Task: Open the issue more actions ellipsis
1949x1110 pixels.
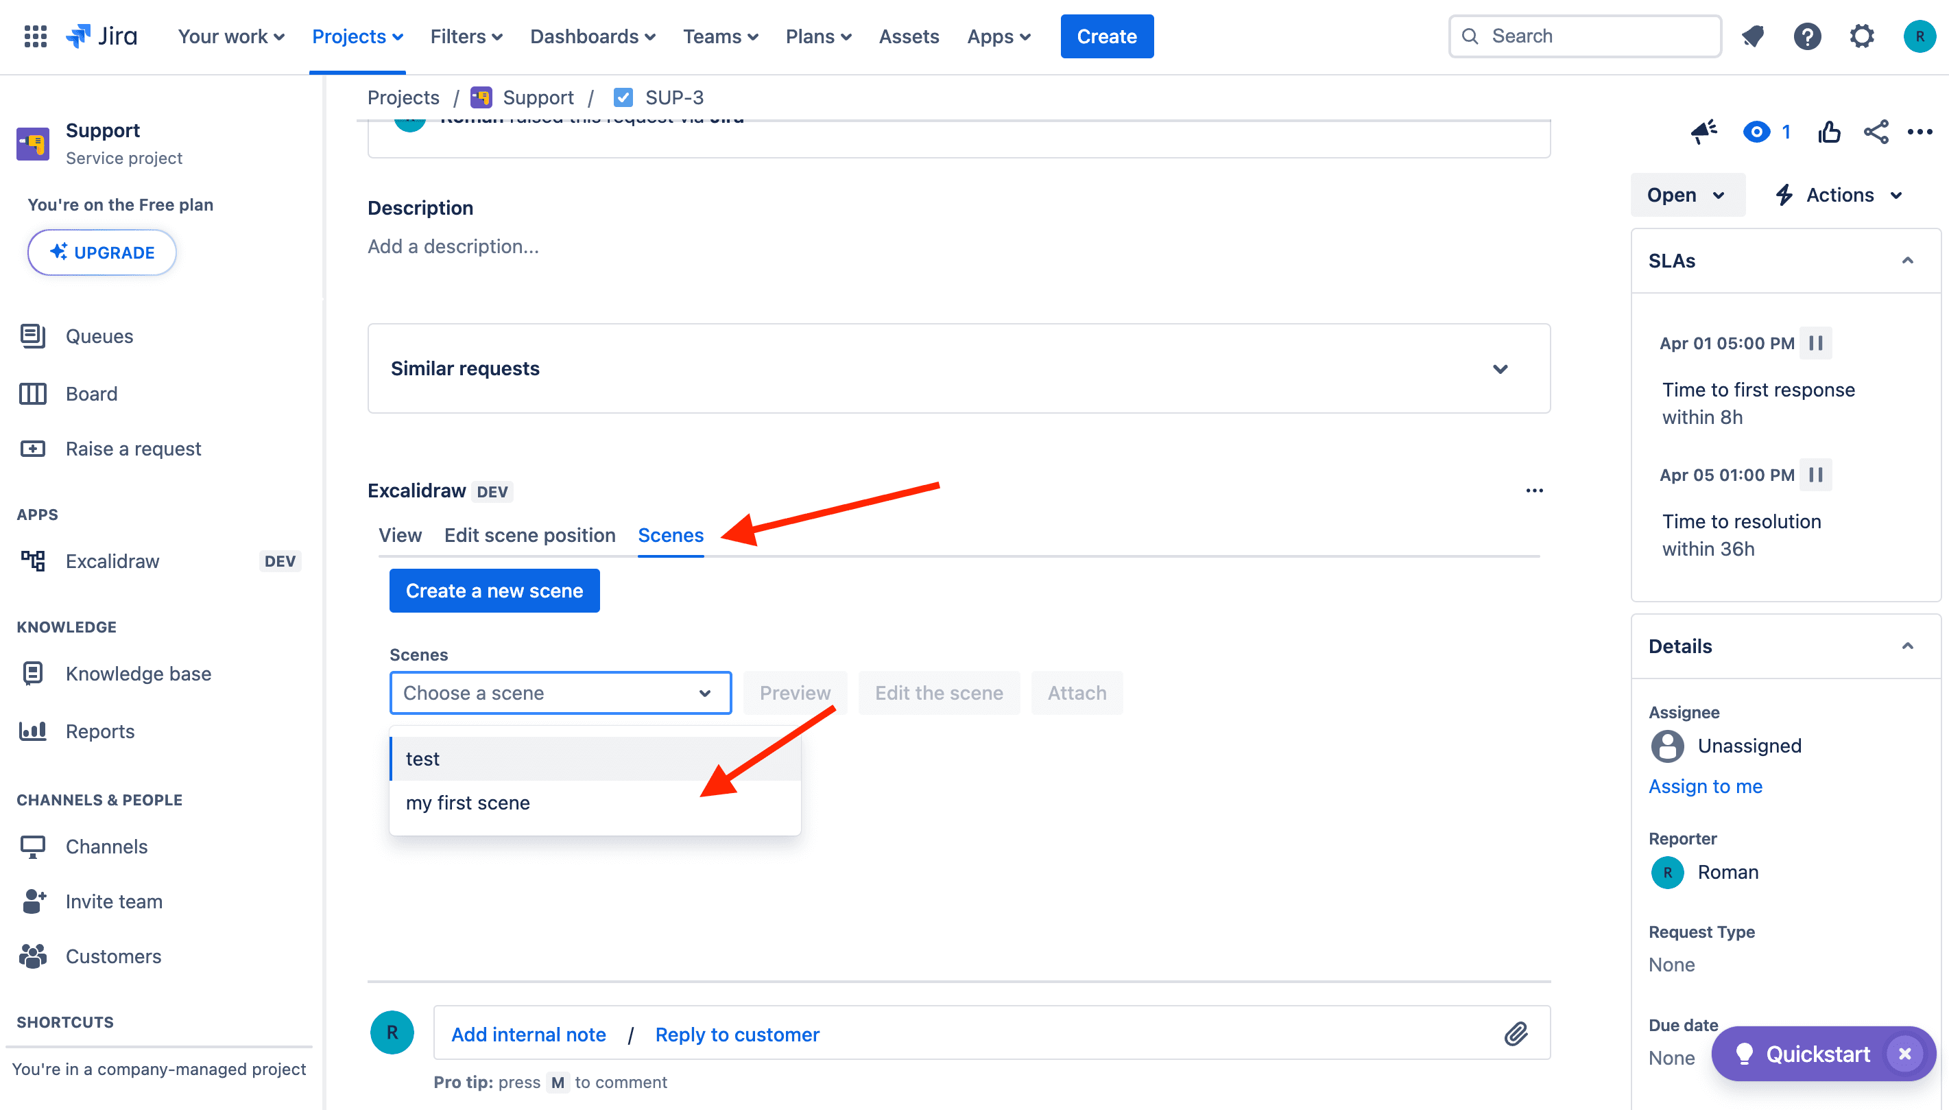Action: tap(1920, 131)
